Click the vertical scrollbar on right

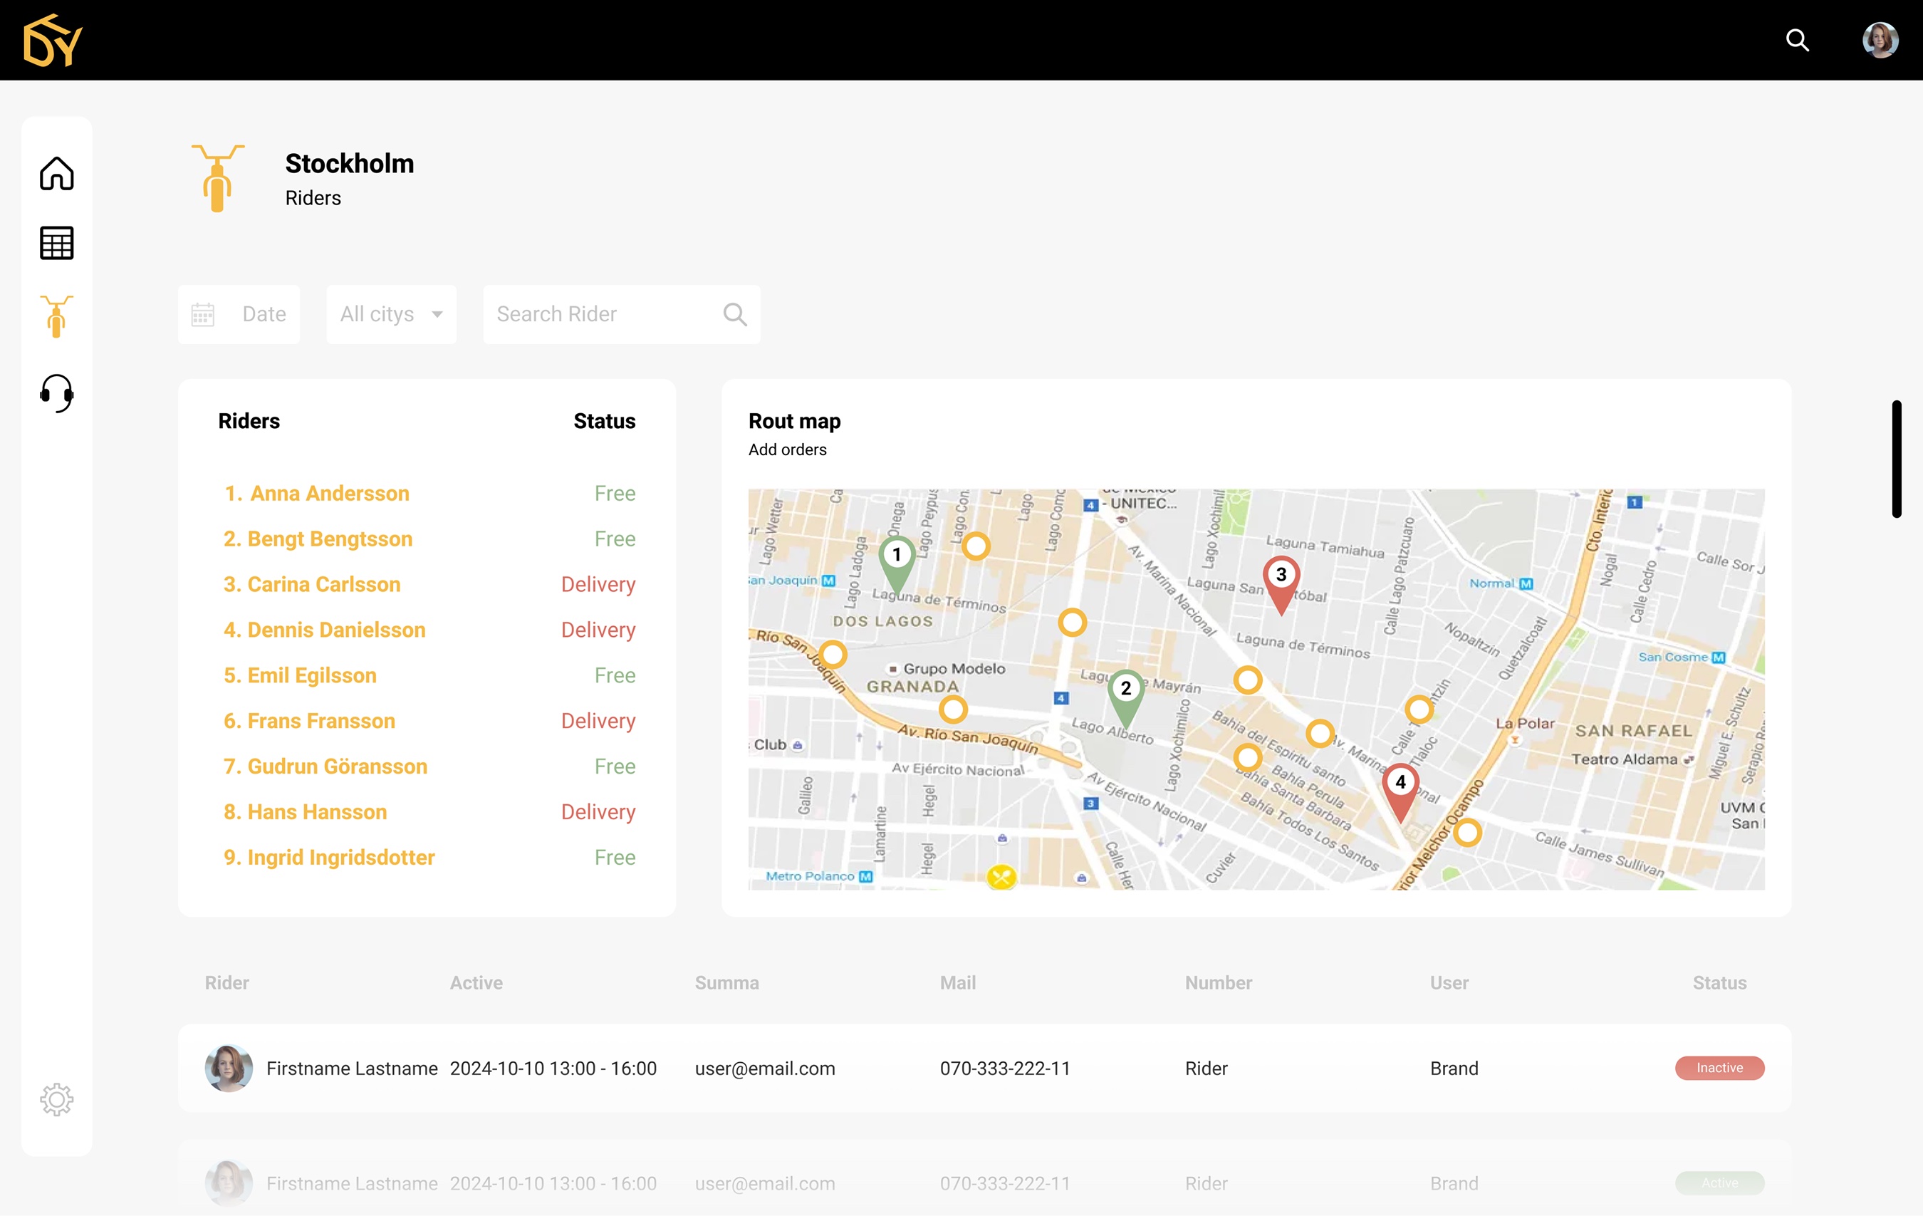[1896, 459]
